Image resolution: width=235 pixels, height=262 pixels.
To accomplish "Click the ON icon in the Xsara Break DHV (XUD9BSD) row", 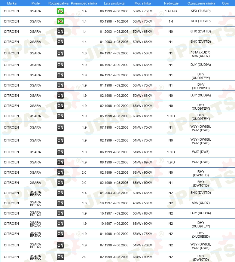I will [60, 233].
